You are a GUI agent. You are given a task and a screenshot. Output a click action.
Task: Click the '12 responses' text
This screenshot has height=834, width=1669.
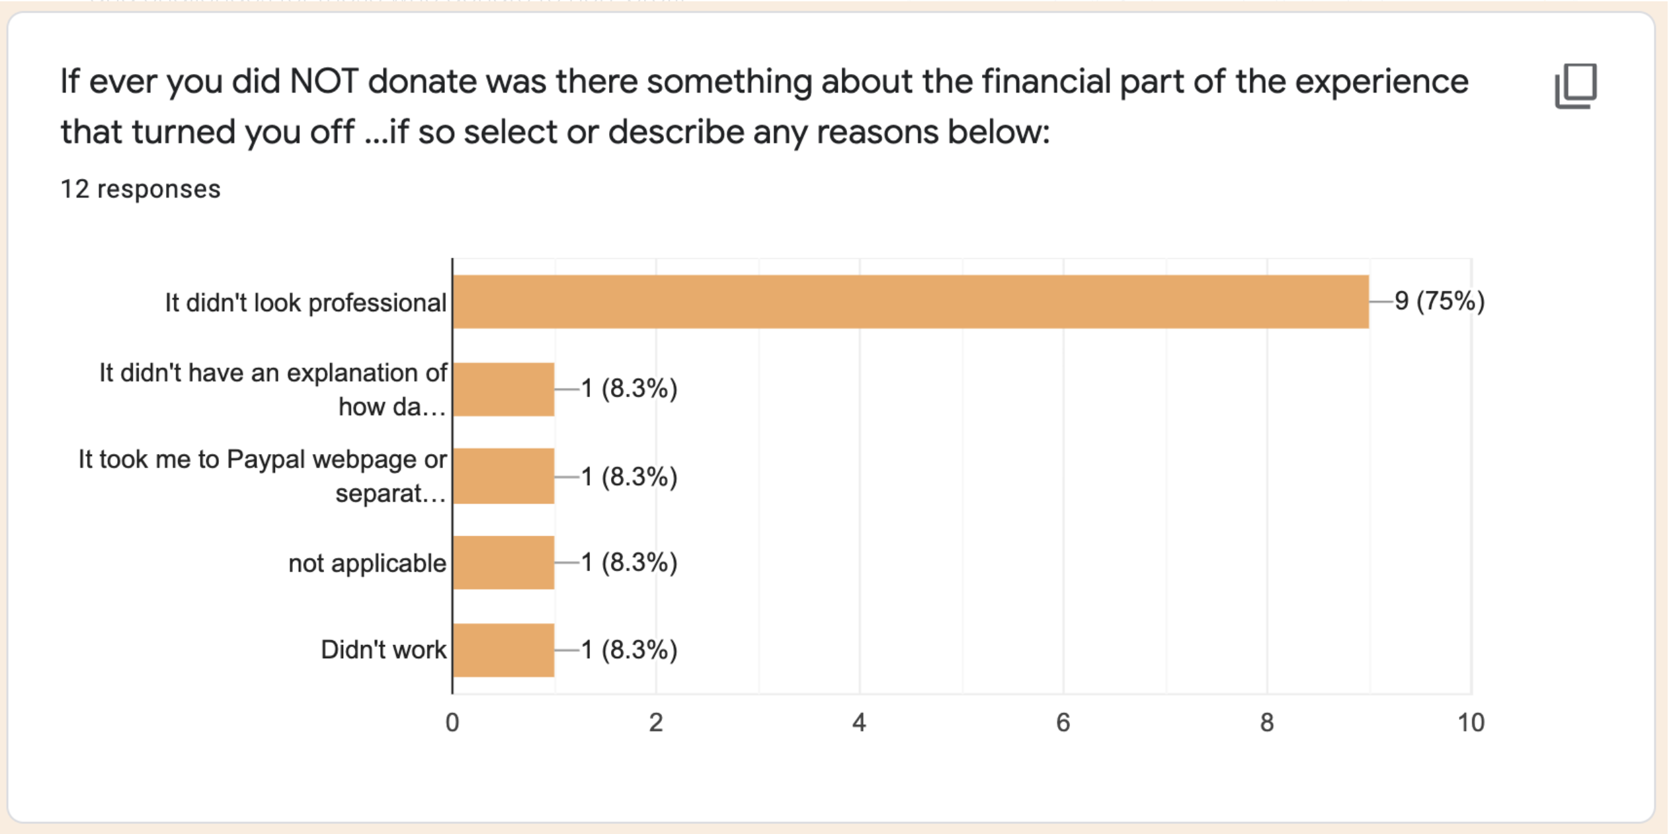(140, 189)
